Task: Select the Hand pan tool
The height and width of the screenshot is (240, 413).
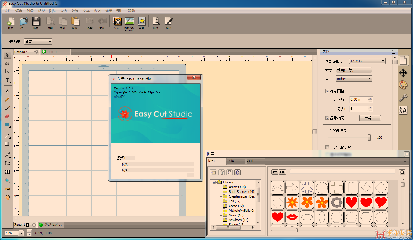Action: click(7, 198)
